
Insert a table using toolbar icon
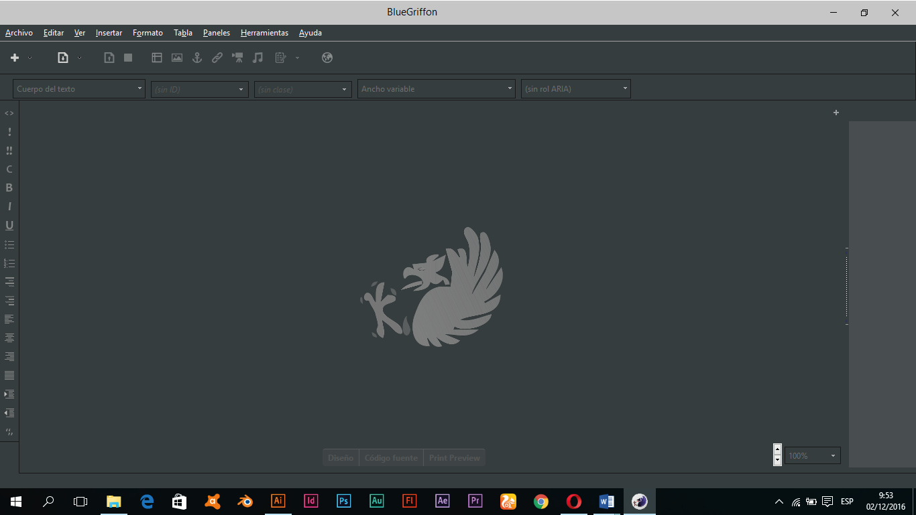click(157, 58)
